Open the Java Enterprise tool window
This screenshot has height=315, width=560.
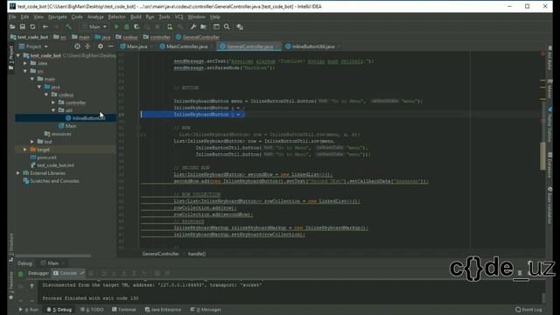164,310
